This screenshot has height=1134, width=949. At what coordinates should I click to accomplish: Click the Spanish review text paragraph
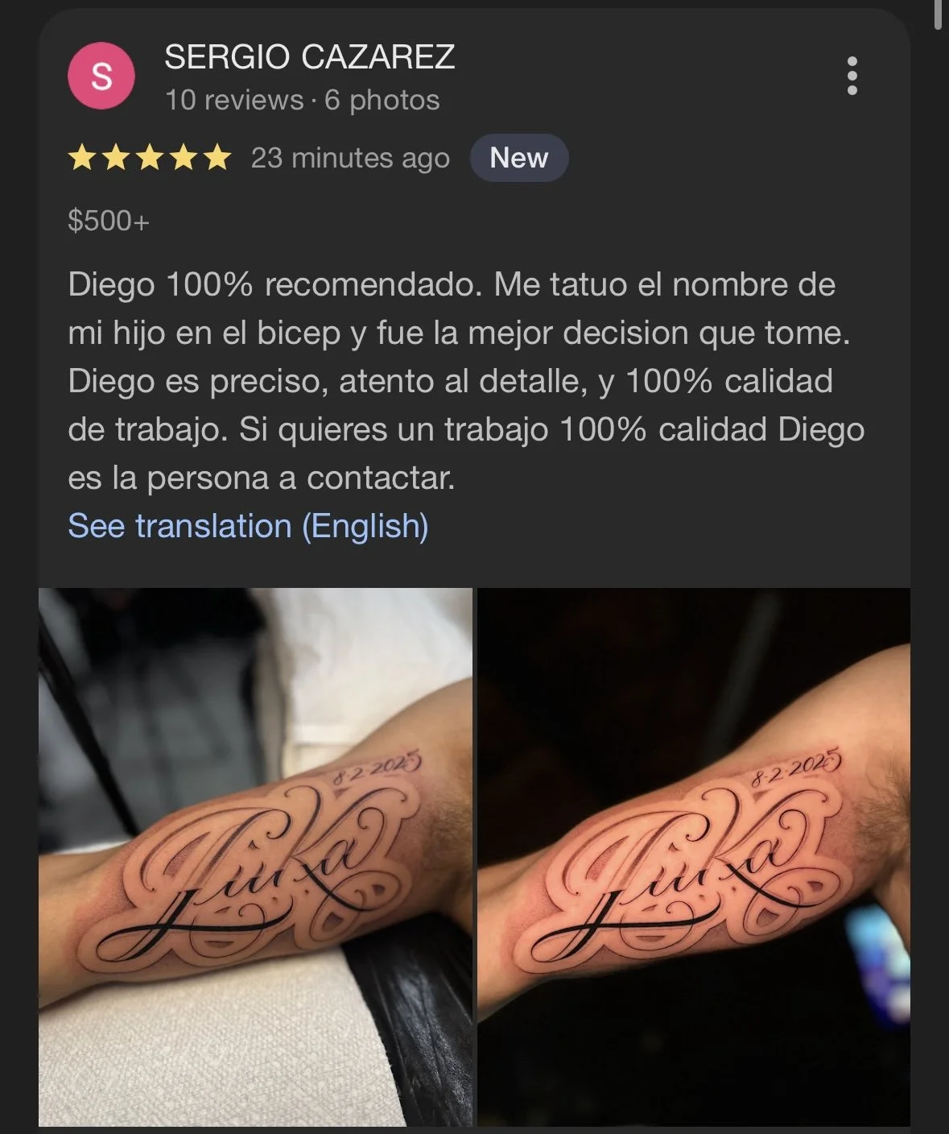[466, 381]
